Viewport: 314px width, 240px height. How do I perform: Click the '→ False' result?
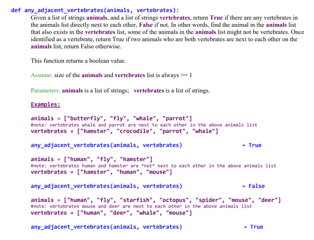pos(253,186)
